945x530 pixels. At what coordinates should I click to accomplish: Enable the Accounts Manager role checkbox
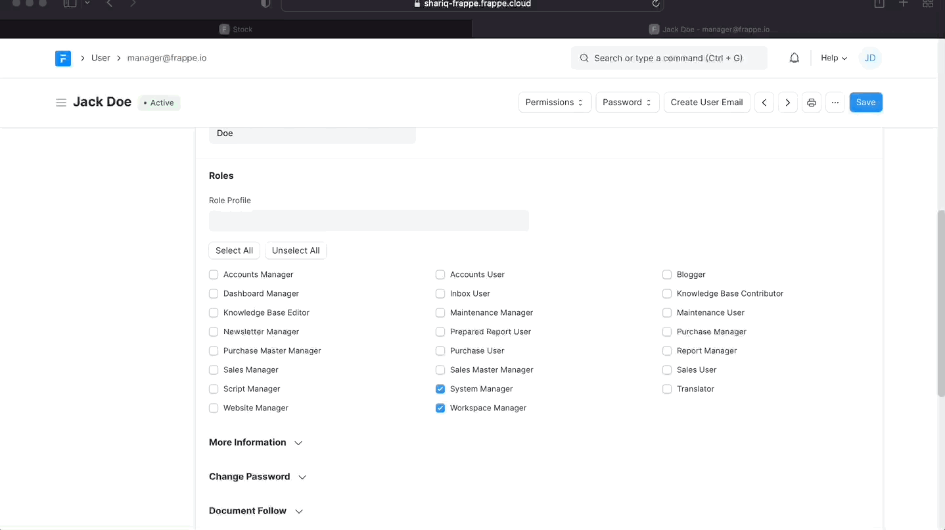pyautogui.click(x=214, y=275)
